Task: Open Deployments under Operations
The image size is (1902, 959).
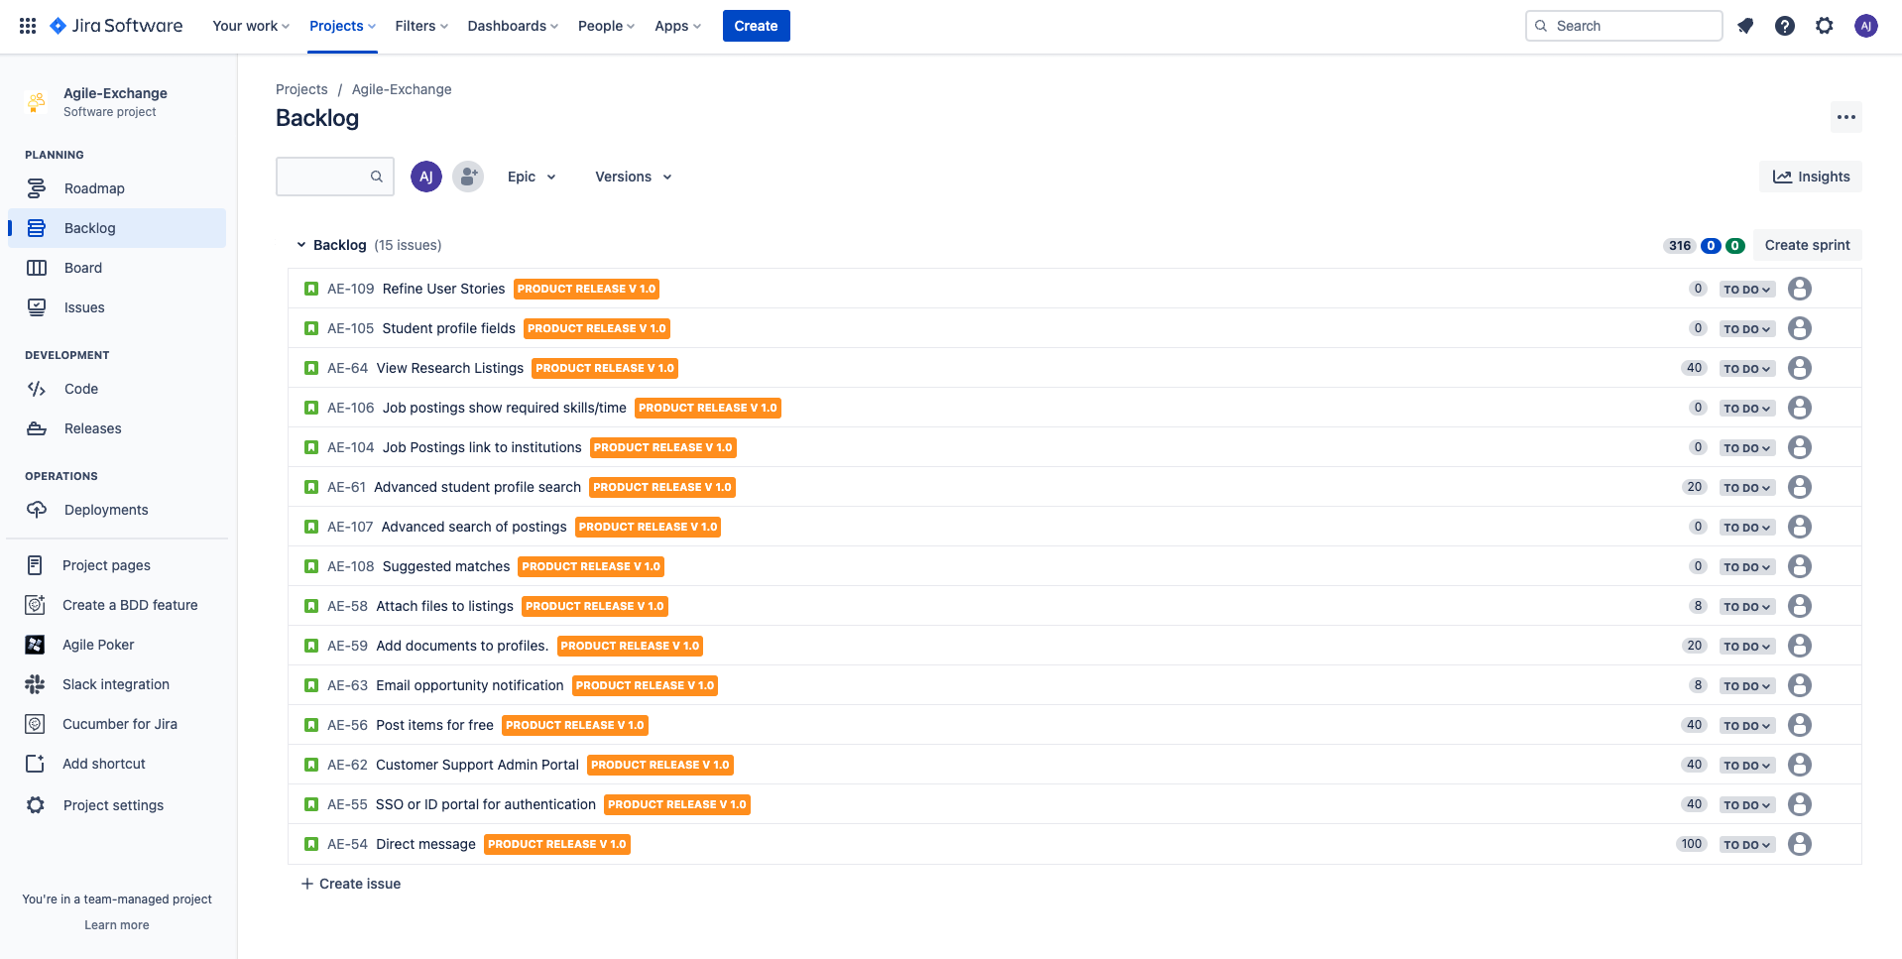Action: tap(105, 510)
